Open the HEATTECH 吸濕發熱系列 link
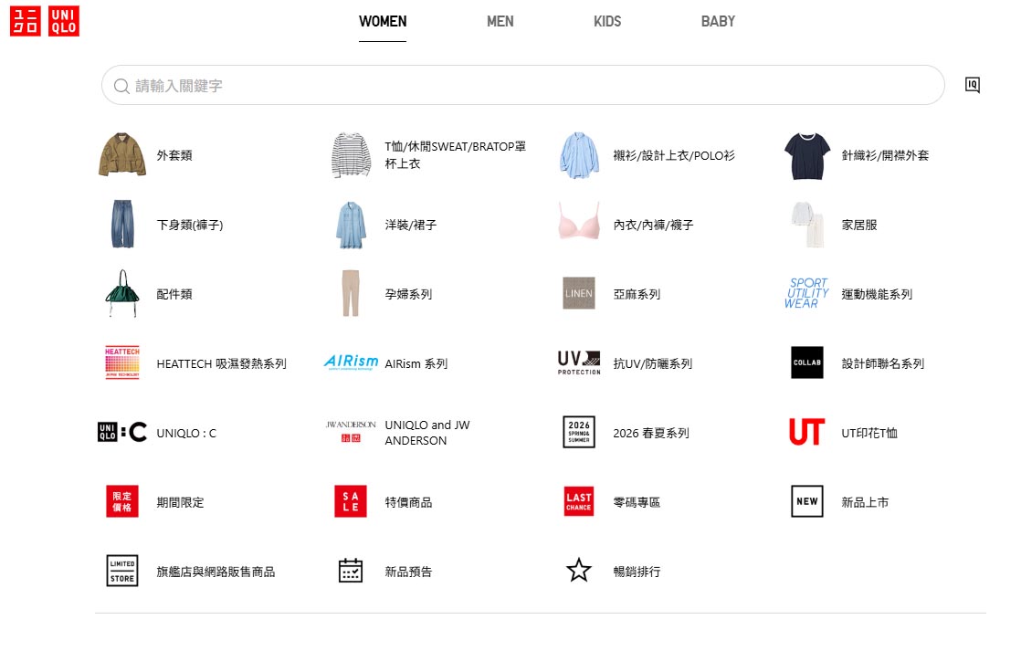 point(221,364)
